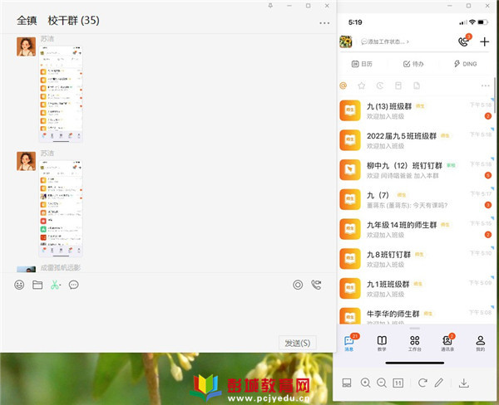Viewport: 499px width, 405px height.
Task: Edit the image with the pencil icon
Action: click(x=439, y=383)
